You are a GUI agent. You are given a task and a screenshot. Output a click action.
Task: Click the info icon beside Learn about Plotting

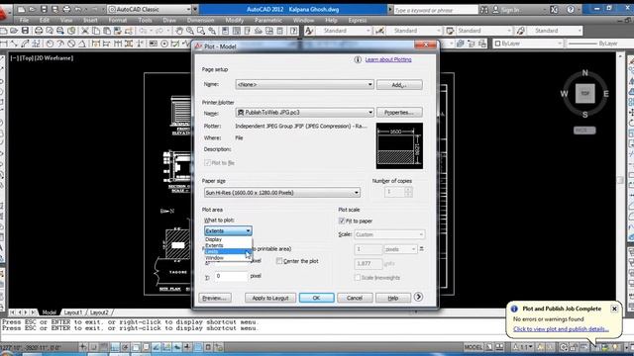[358, 59]
